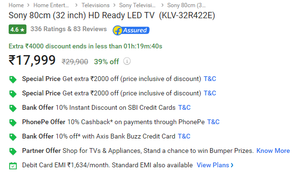Expand View Plans for EMI options
Viewport: 303px width, 174px height.
pyautogui.click(x=215, y=165)
